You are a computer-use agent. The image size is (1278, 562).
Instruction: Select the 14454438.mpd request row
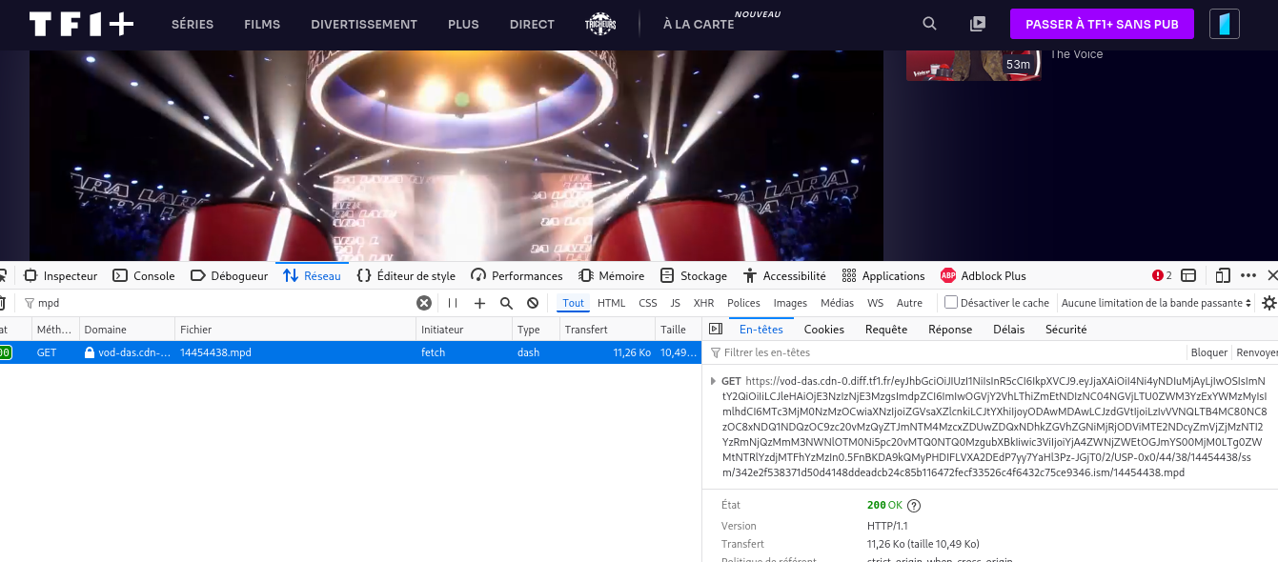click(351, 352)
